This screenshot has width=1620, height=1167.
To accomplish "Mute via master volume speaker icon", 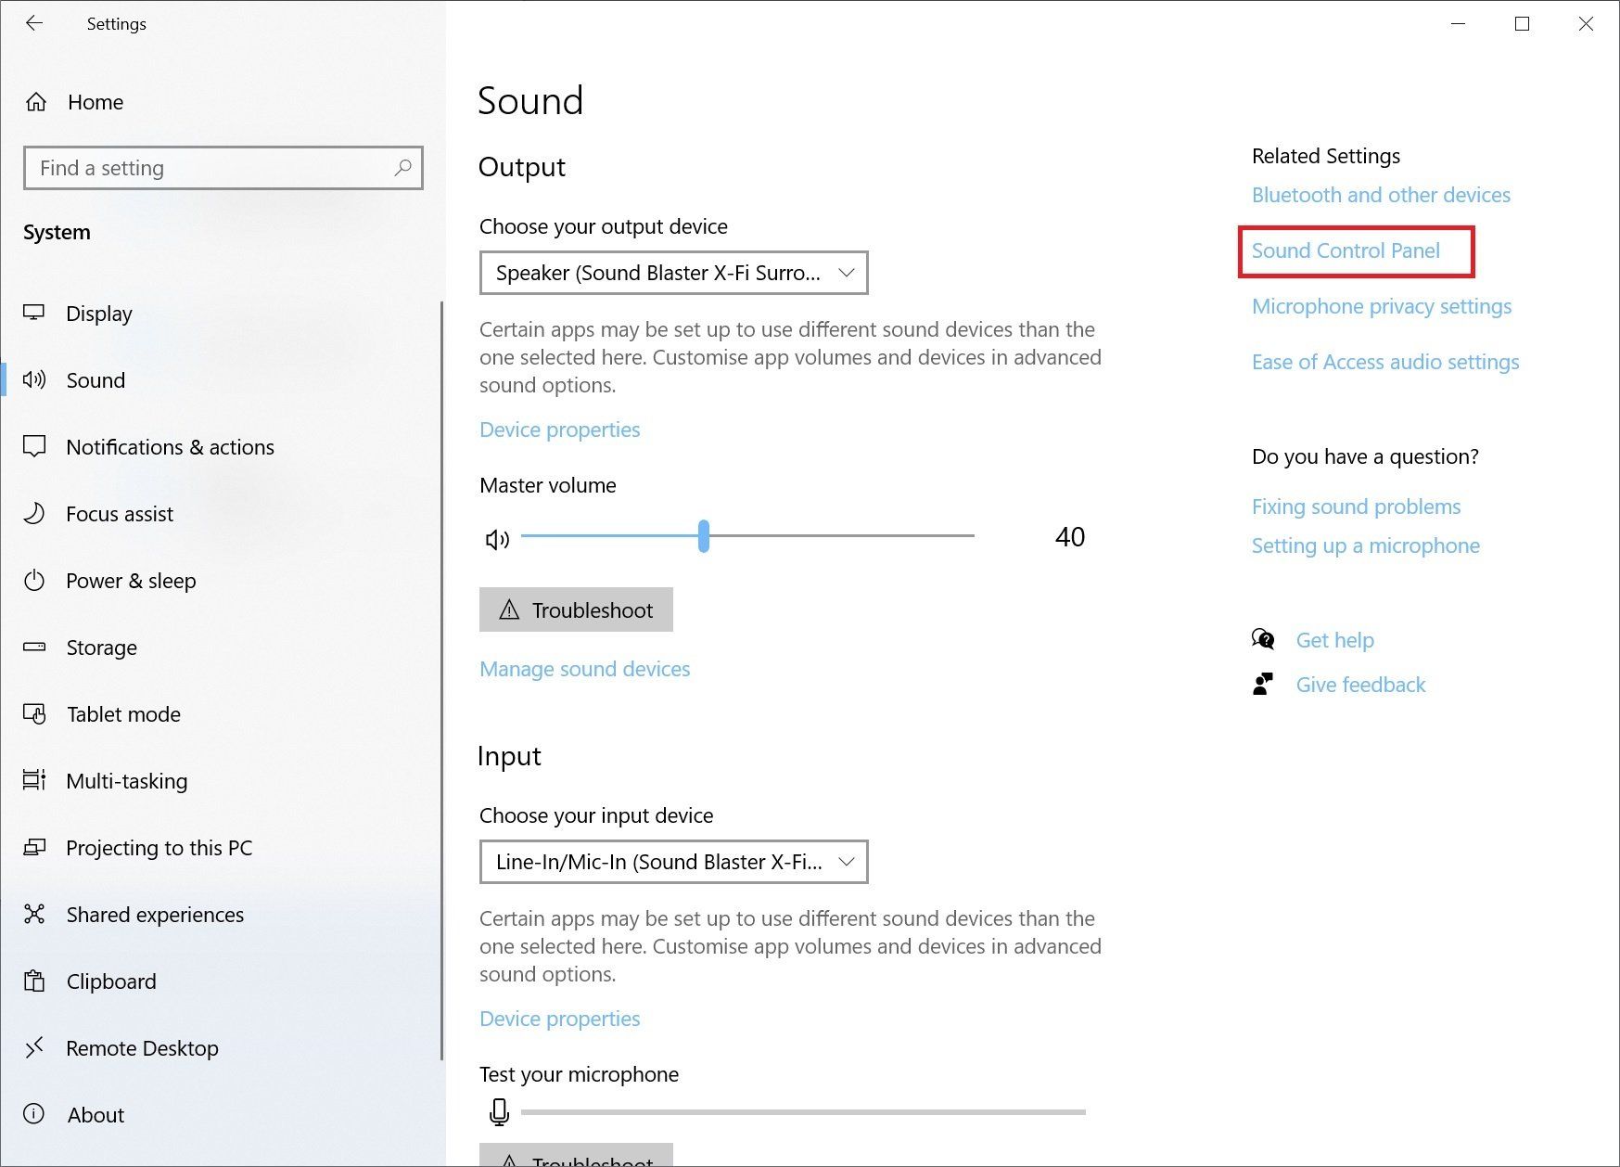I will coord(497,538).
